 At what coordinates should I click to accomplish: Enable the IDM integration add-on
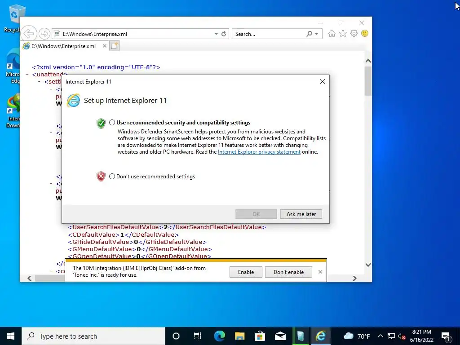coord(246,272)
